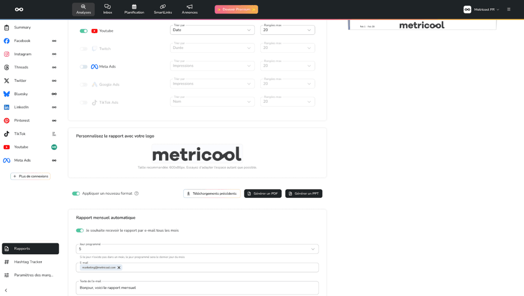Viewport: 524px width, 296px height.
Task: Open Hashtag Tracker in the sidebar
Action: [x=28, y=262]
